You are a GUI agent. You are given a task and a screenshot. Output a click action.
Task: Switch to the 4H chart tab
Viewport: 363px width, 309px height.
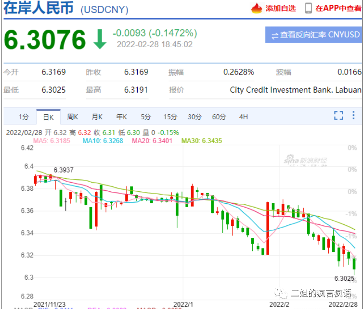243,117
